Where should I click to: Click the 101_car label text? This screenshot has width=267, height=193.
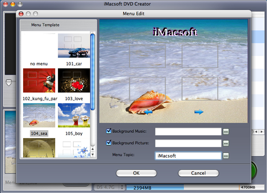[x=74, y=64]
